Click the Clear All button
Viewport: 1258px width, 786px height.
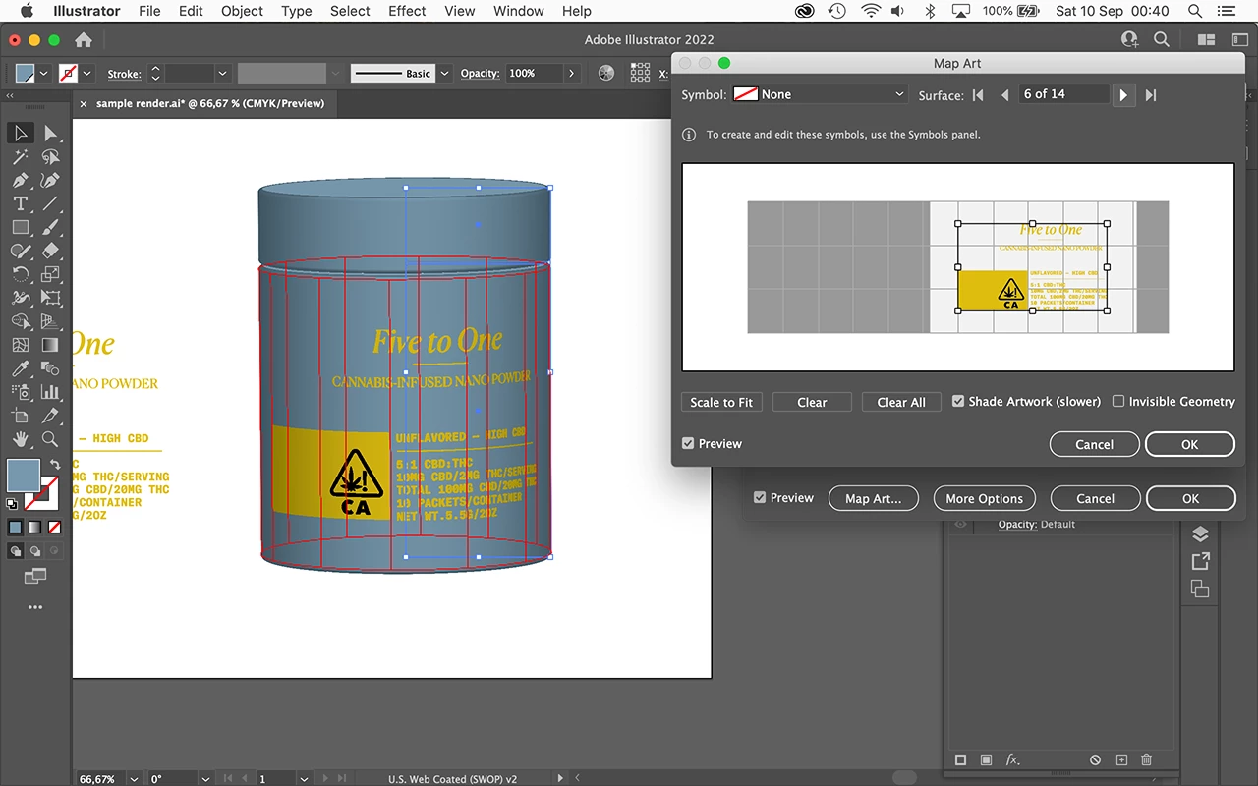[x=901, y=402]
